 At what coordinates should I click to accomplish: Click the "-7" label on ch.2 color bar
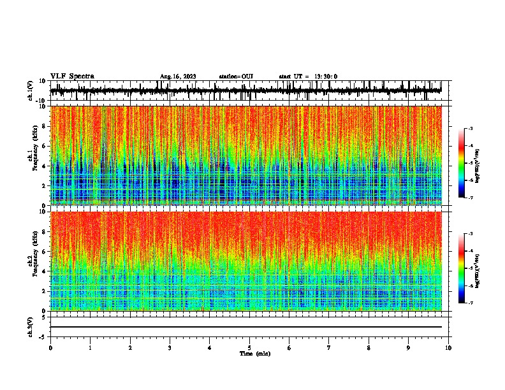coord(470,303)
